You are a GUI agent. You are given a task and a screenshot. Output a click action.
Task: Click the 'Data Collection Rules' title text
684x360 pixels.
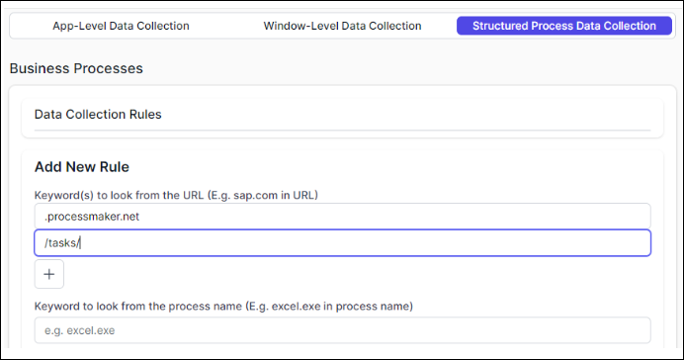click(x=98, y=115)
